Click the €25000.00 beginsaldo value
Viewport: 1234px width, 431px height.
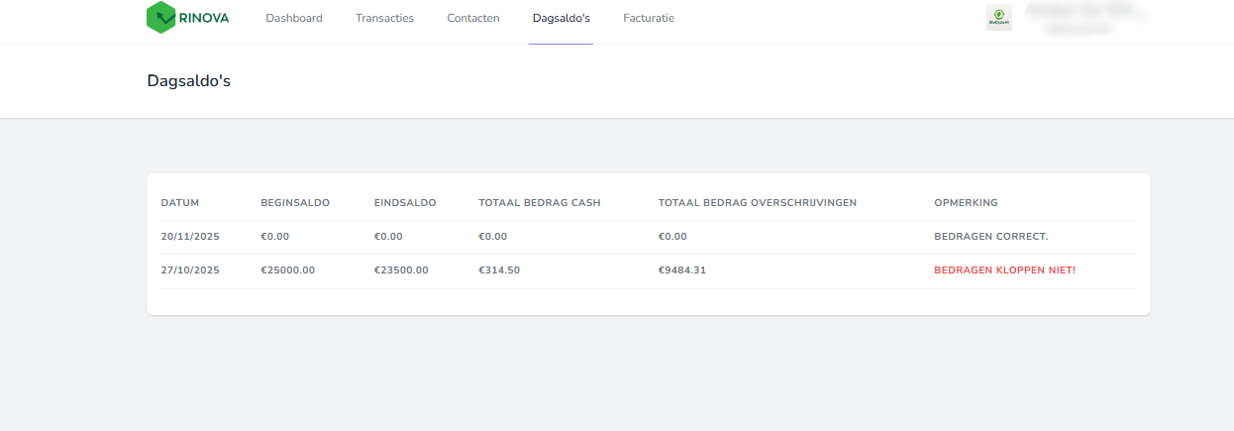coord(288,270)
